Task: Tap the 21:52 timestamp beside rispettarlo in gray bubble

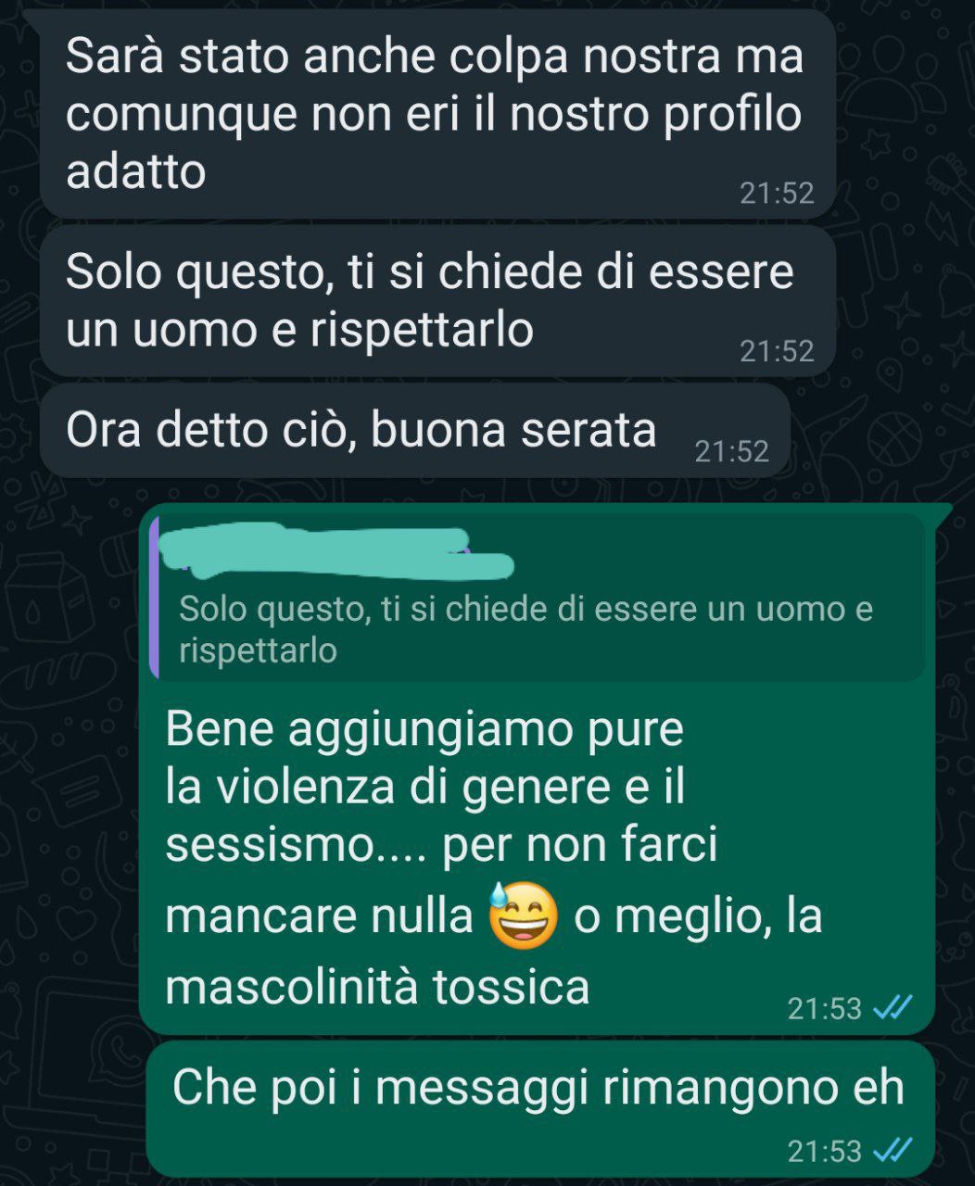Action: point(777,351)
